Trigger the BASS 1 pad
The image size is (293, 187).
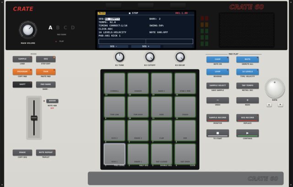162,83
